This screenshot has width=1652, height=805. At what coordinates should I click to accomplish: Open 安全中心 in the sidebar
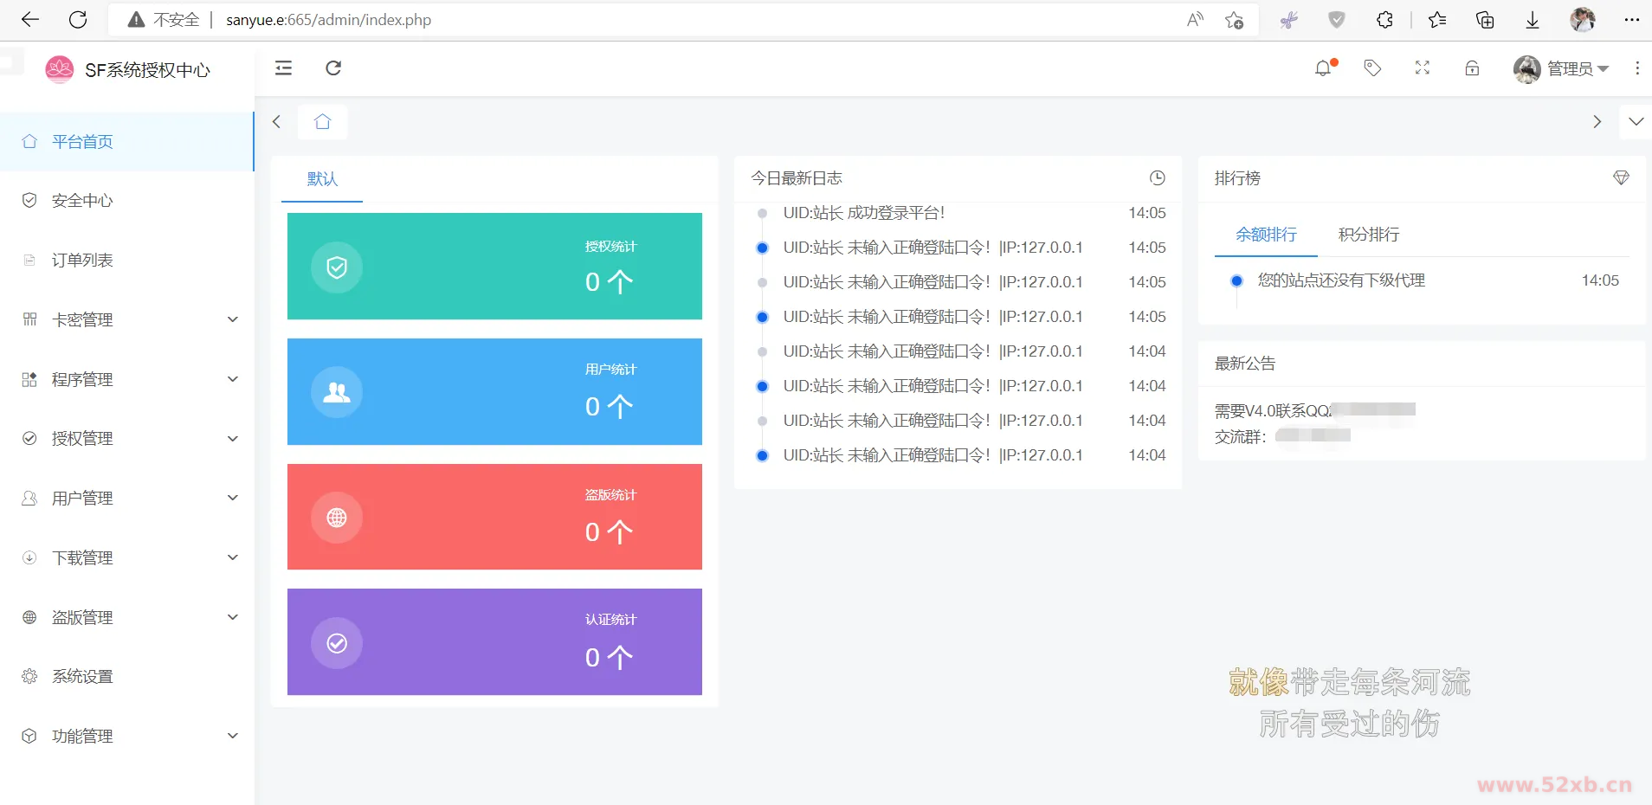(82, 201)
